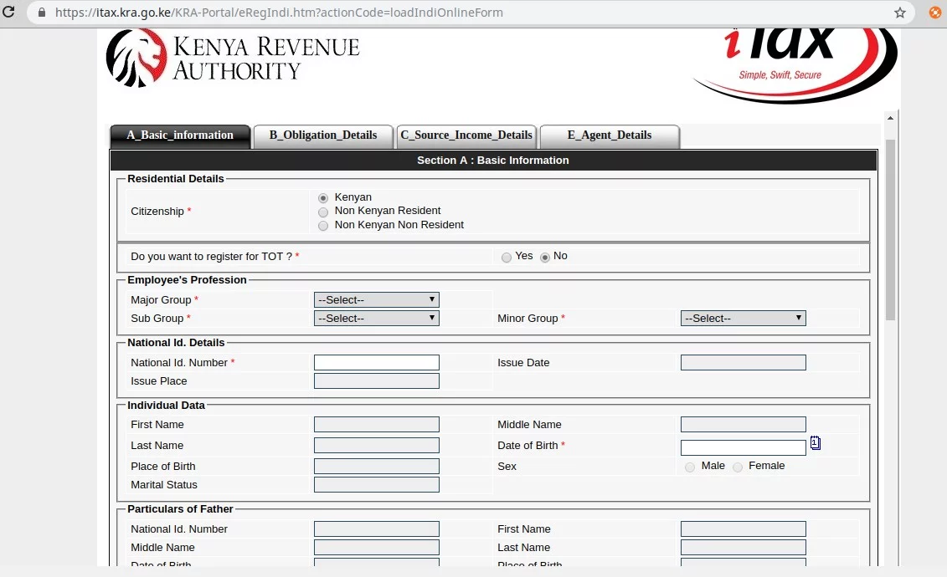The height and width of the screenshot is (577, 947).
Task: Click the padlock site security icon
Action: (x=42, y=12)
